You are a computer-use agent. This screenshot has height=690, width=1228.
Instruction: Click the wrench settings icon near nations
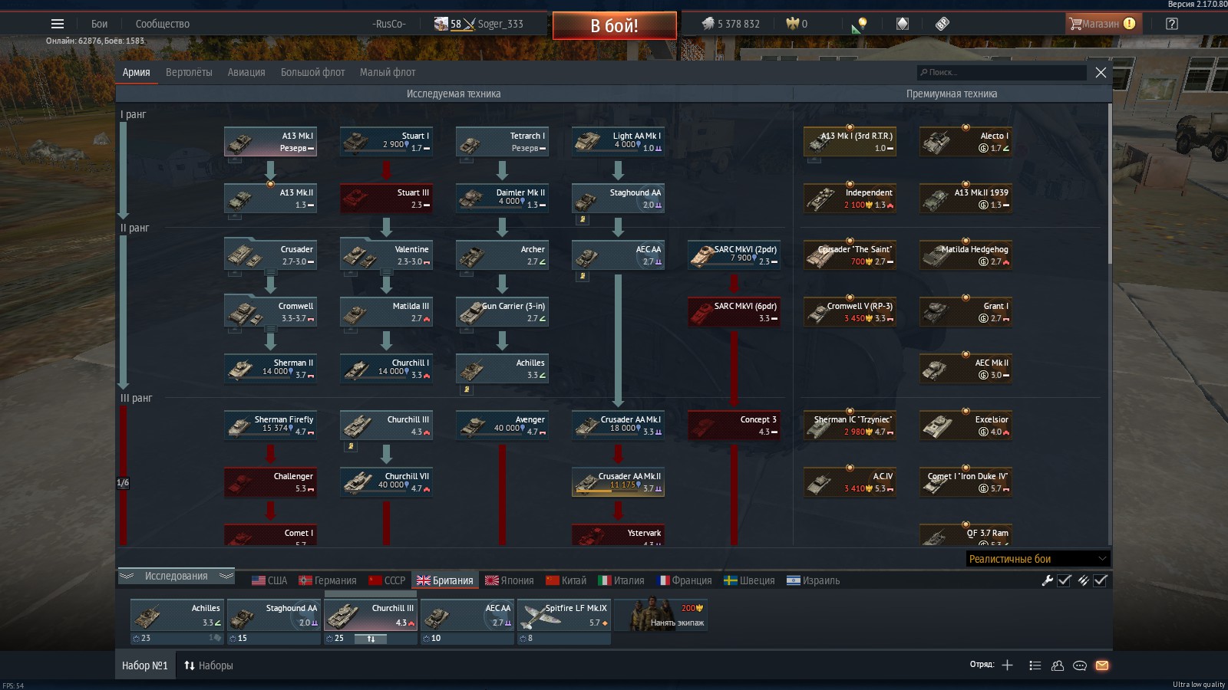pos(1047,580)
